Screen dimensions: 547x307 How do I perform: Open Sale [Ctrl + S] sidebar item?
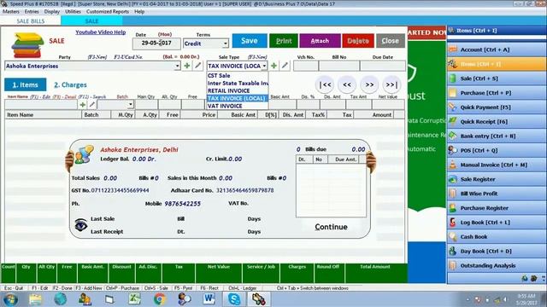pyautogui.click(x=497, y=78)
